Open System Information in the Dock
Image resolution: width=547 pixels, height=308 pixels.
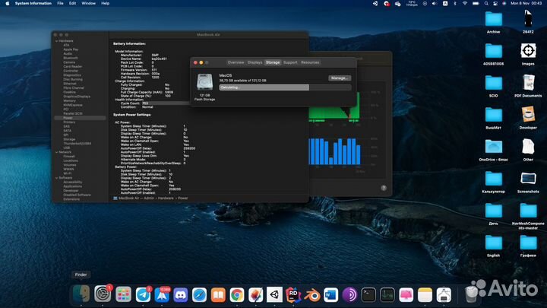tap(444, 295)
